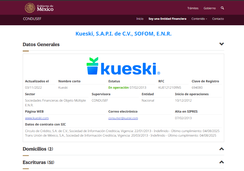
Task: Navigate to Inicio in the navigation bar
Action: click(140, 19)
